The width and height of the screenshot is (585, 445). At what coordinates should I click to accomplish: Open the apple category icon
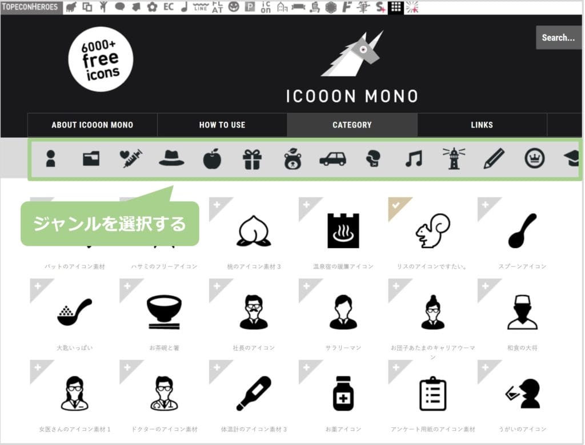(213, 158)
